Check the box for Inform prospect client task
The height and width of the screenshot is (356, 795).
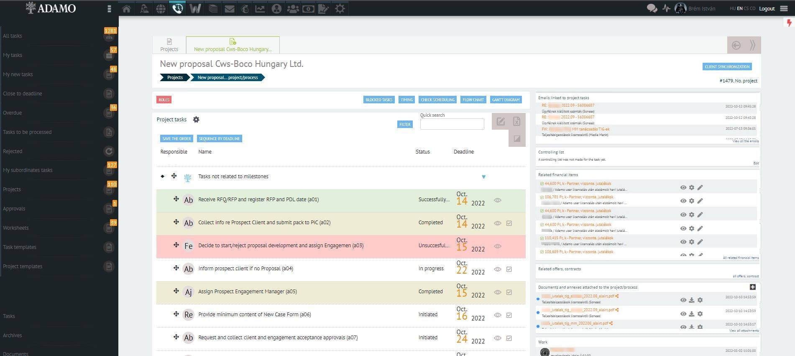[x=509, y=269]
